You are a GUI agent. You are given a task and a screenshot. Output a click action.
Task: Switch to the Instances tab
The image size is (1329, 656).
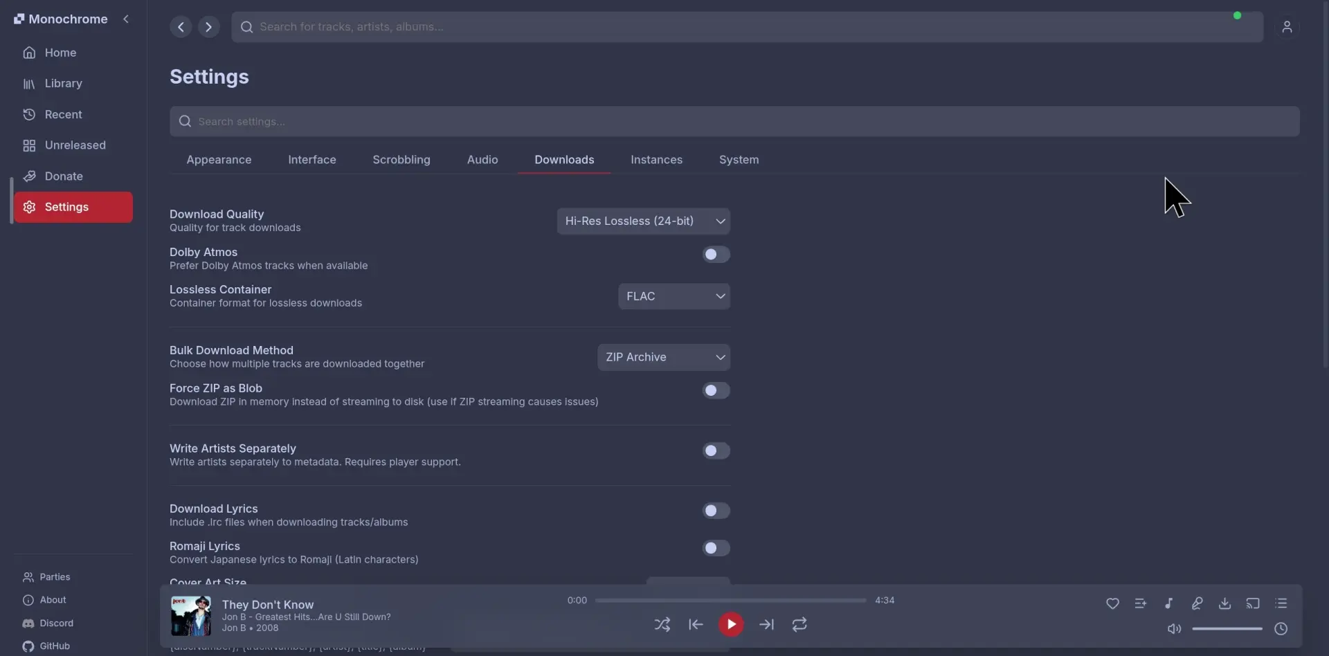[x=656, y=160]
